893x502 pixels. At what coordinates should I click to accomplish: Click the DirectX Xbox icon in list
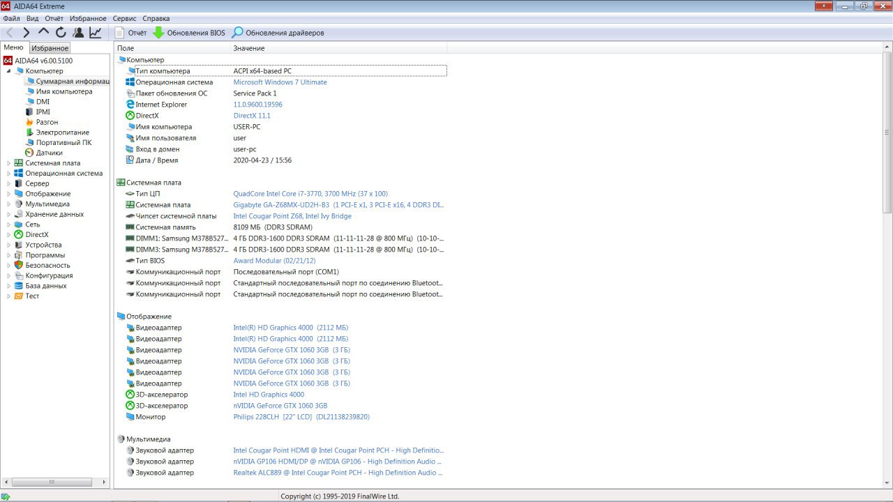tap(130, 116)
